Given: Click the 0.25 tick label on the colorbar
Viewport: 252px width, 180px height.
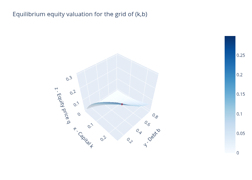Looking at the screenshot, I should click(x=241, y=55).
